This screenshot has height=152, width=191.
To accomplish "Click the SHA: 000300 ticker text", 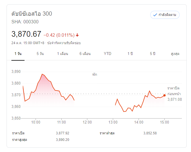I will [x=25, y=22].
